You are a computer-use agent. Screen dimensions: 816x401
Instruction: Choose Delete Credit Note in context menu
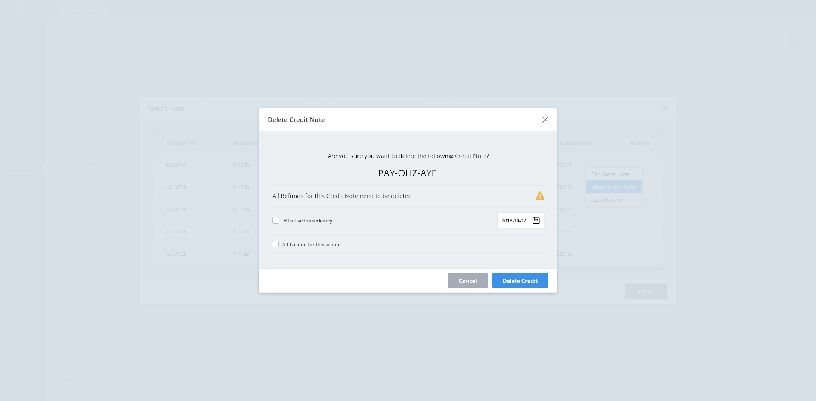[612, 187]
